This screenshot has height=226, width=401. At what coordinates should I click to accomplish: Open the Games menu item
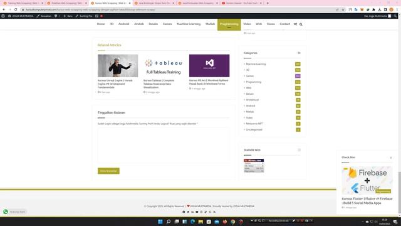[167, 24]
